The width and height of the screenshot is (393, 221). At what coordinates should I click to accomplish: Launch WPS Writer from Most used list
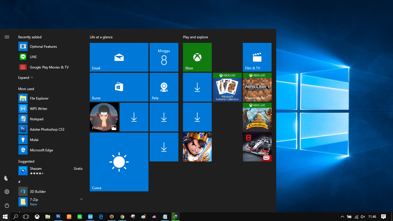(51, 109)
